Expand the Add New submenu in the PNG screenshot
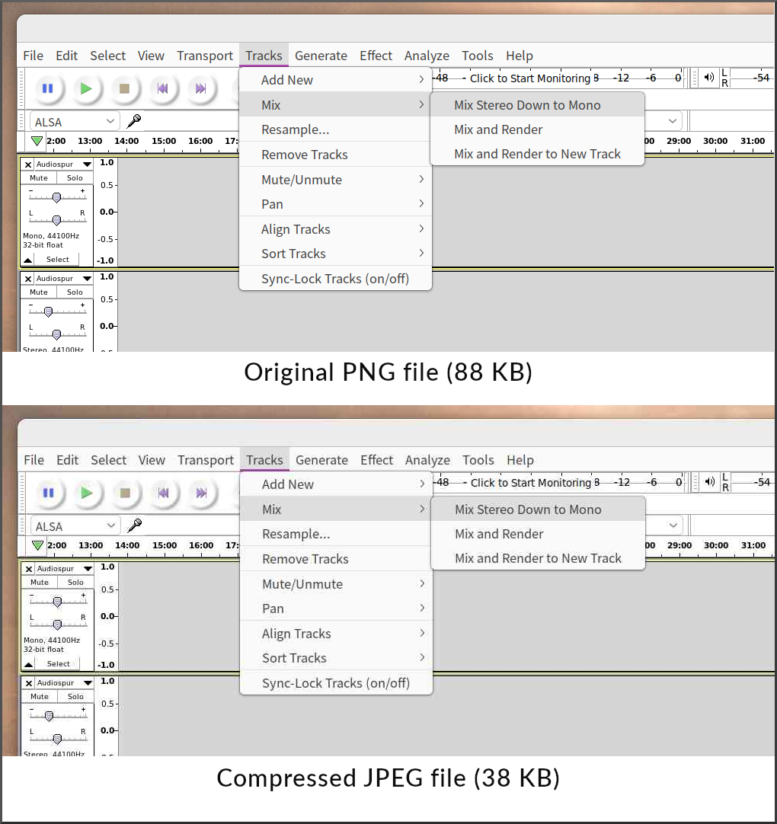Screen dimensions: 777x824 coord(335,80)
